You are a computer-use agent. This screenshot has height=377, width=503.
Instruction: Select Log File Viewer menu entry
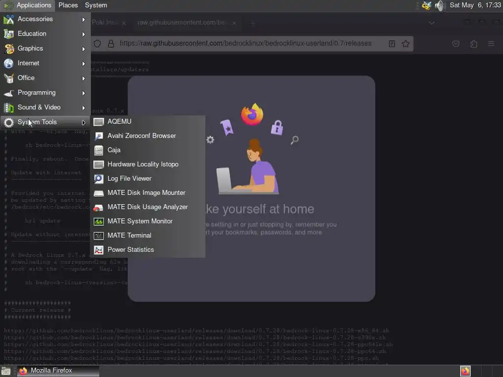(x=148, y=179)
